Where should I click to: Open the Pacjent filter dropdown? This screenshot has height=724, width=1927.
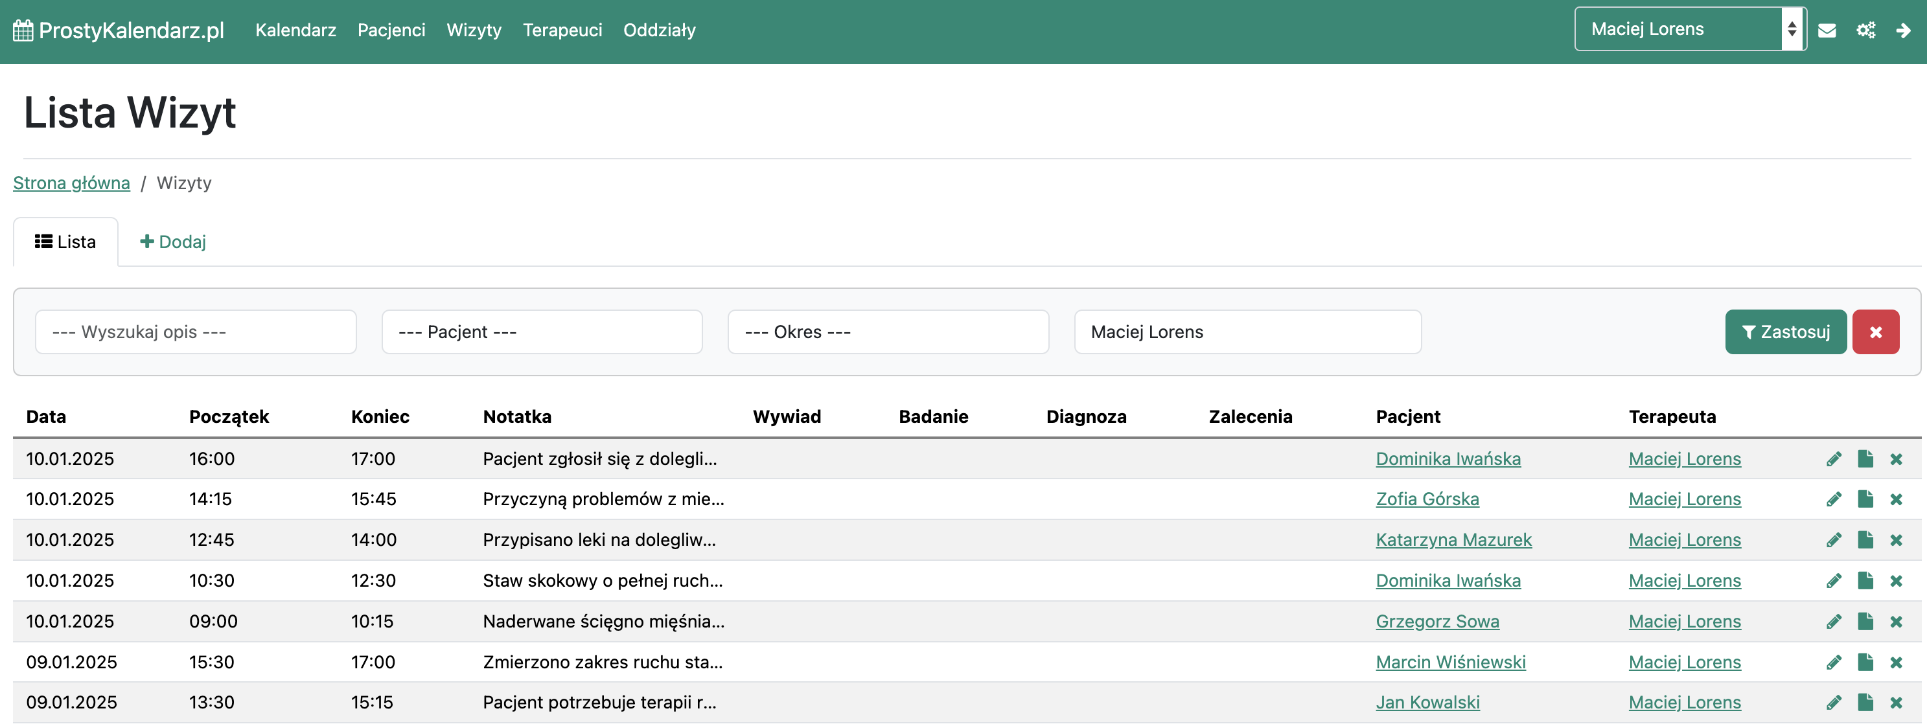(542, 332)
